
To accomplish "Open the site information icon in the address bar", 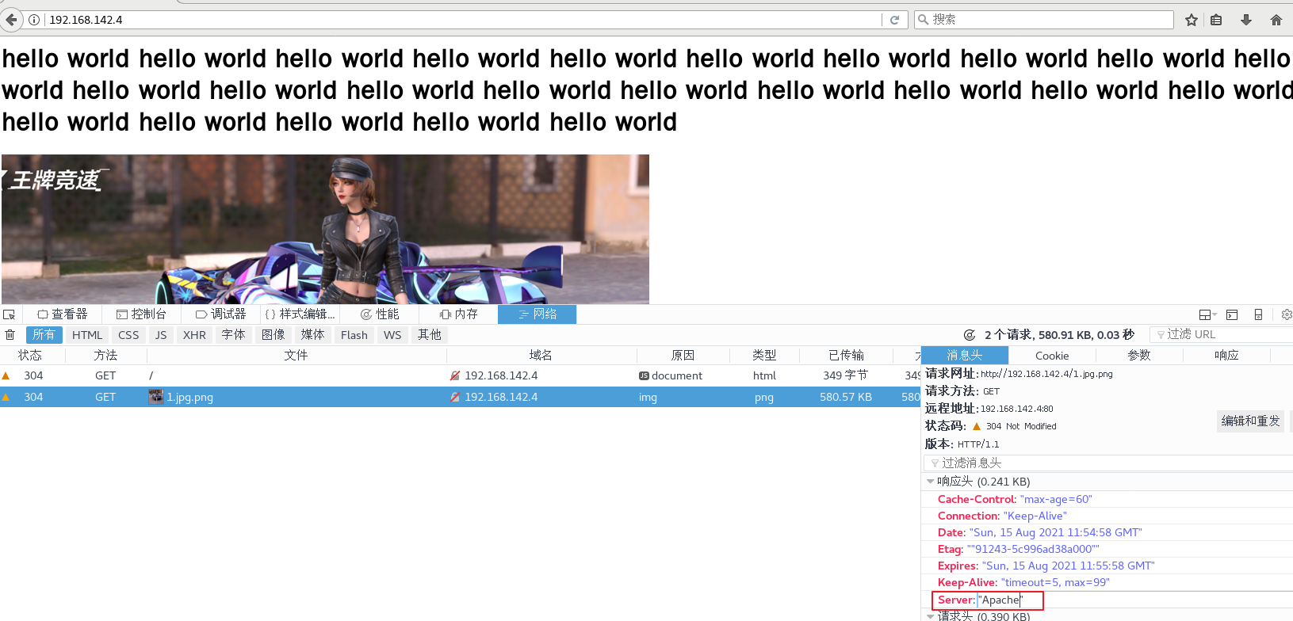I will [x=34, y=20].
